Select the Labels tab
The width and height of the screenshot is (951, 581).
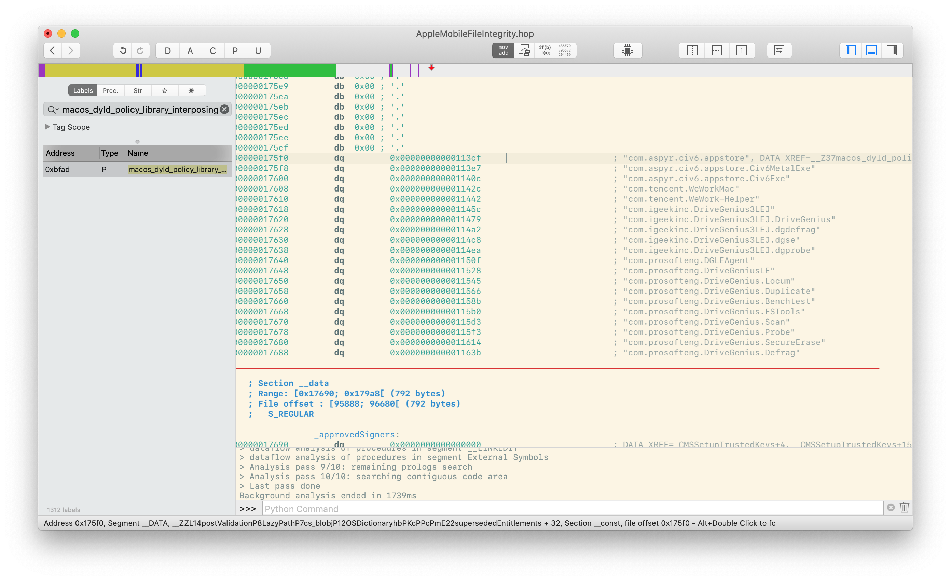point(83,91)
